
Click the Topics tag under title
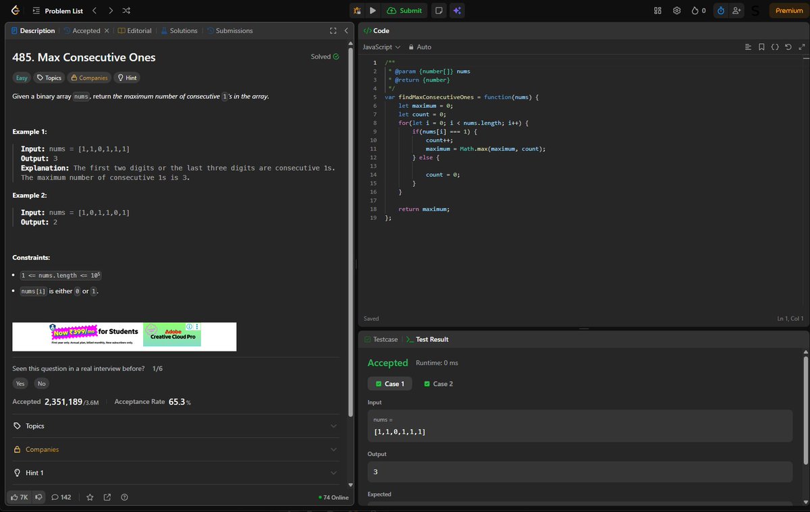tap(49, 78)
